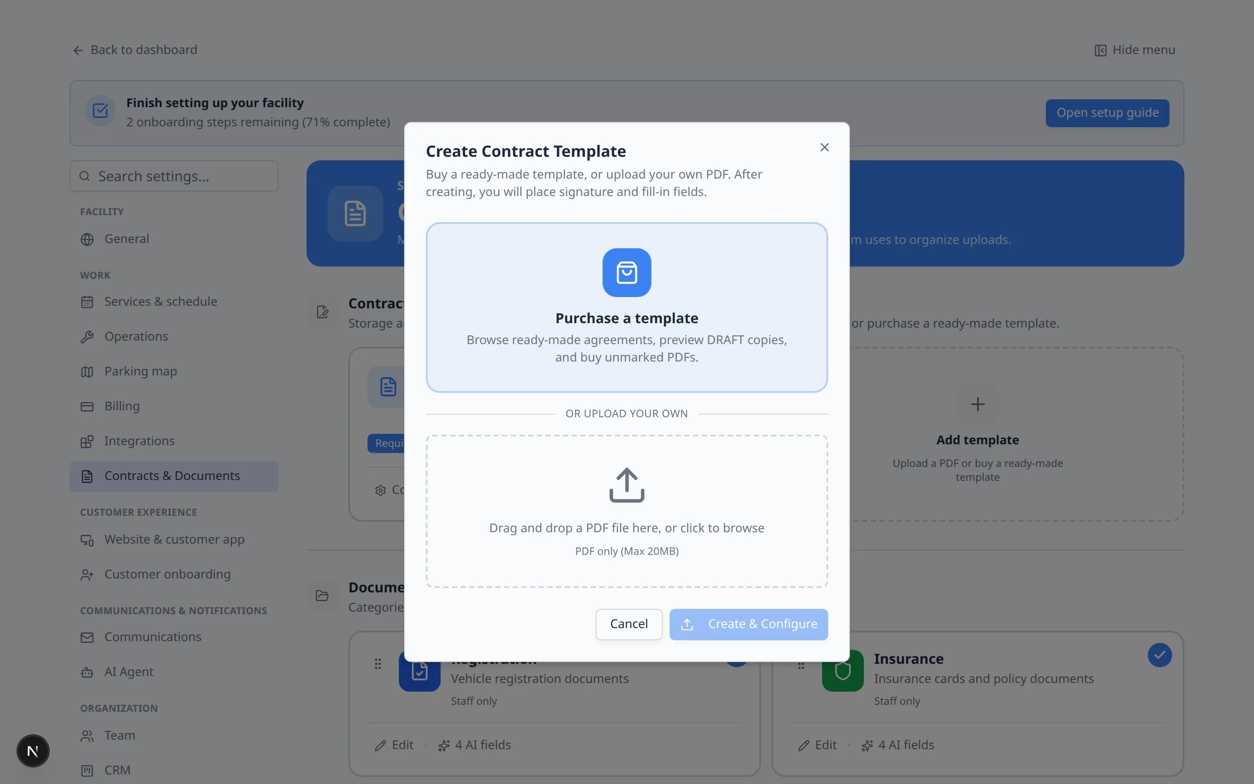Open AI Agent settings
This screenshot has width=1254, height=784.
coord(174,672)
